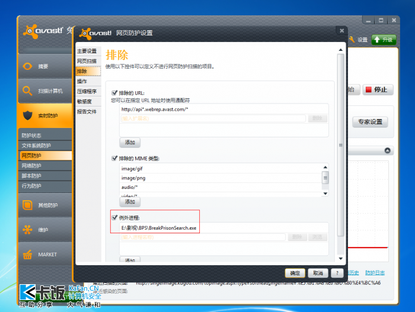Click the URL extension input field
Image resolution: width=415 pixels, height=312 pixels.
(213, 118)
